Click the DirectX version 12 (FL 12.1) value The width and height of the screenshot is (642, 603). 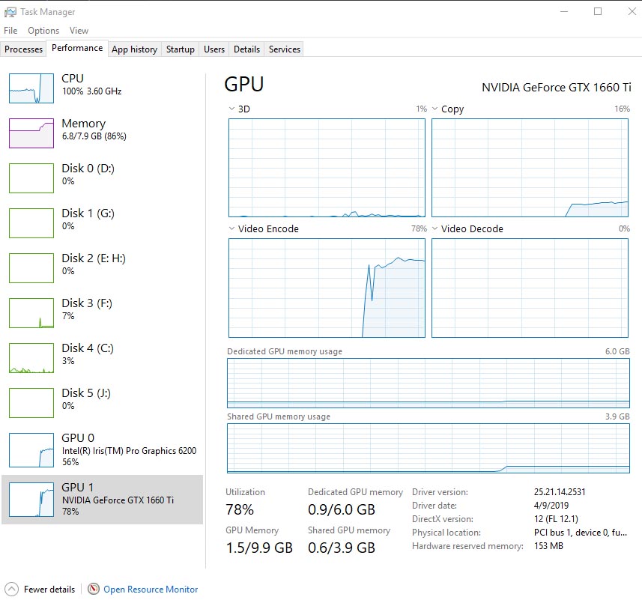click(556, 519)
